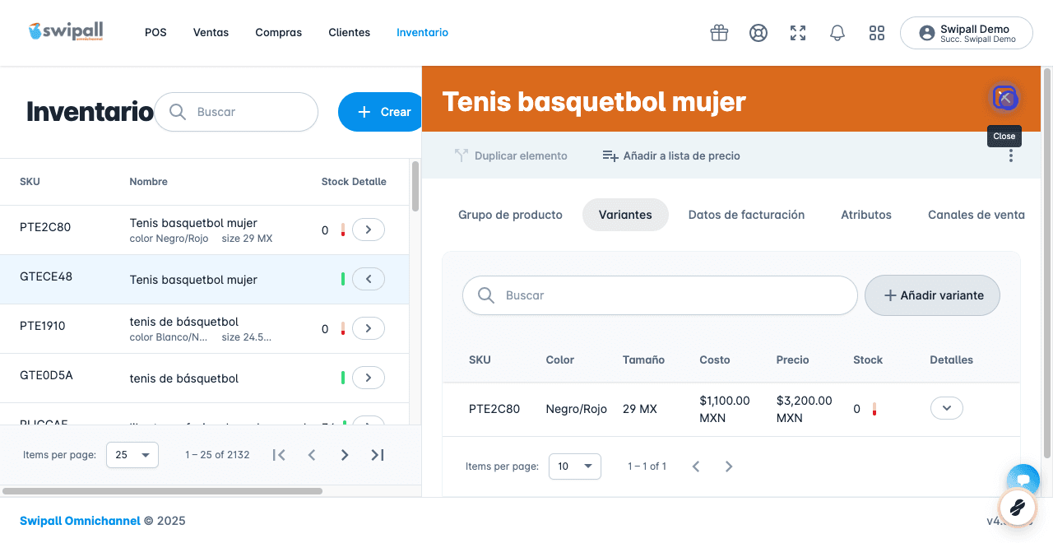Viewport: 1053px width, 543px height.
Task: Open the Compras menu
Action: (278, 33)
